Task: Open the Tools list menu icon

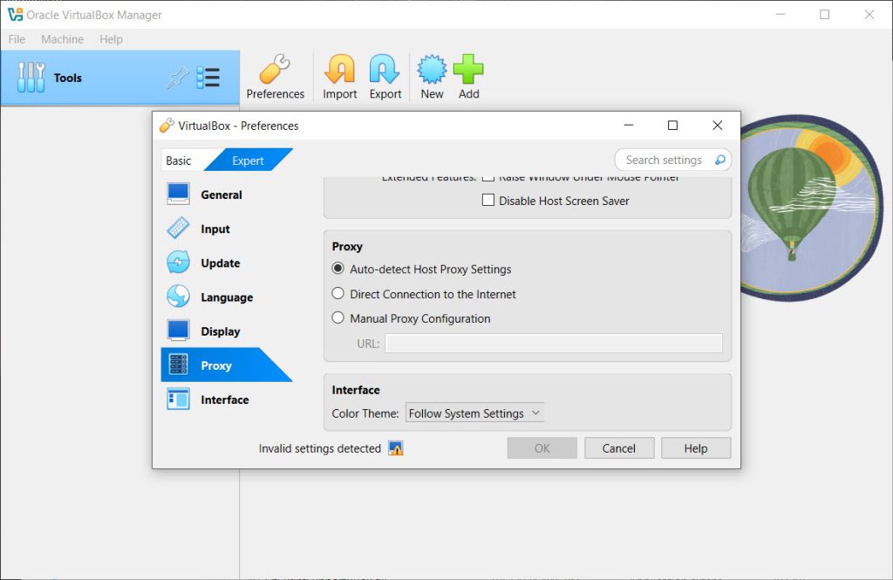Action: pyautogui.click(x=208, y=78)
